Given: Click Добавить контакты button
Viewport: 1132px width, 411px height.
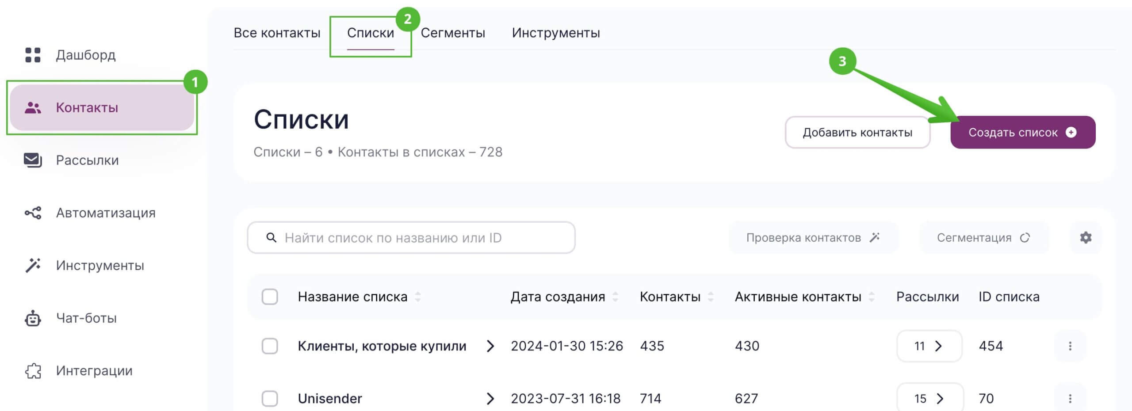Looking at the screenshot, I should coord(857,132).
